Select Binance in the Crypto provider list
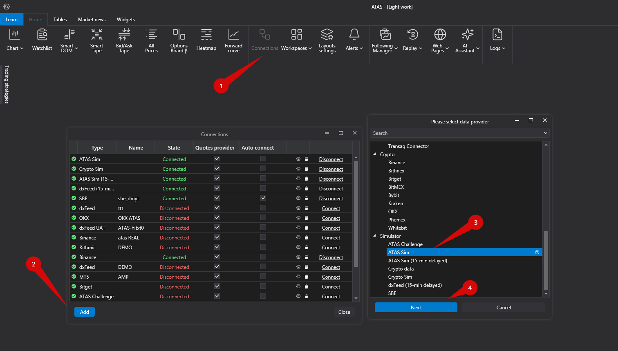The image size is (618, 351). [x=397, y=162]
